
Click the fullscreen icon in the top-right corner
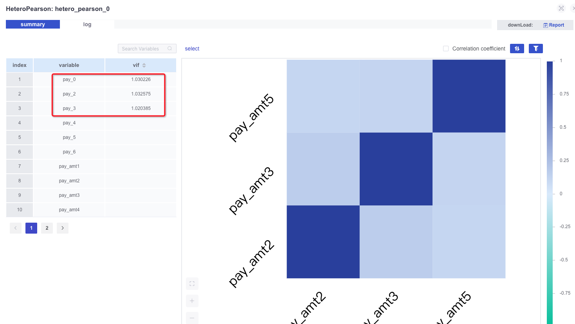561,8
